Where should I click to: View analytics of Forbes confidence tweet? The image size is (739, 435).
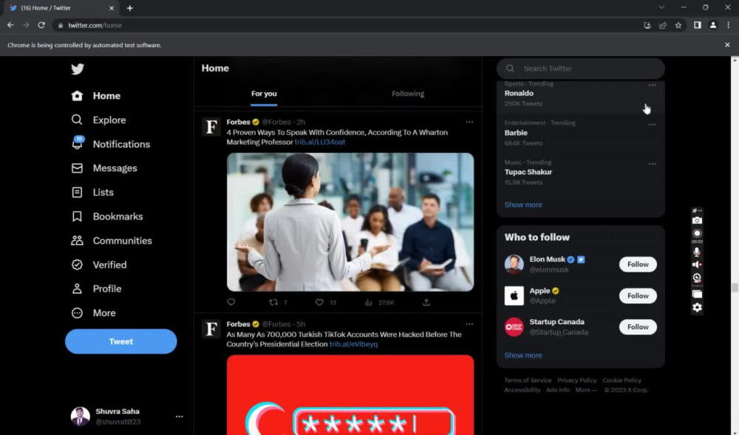click(x=369, y=302)
